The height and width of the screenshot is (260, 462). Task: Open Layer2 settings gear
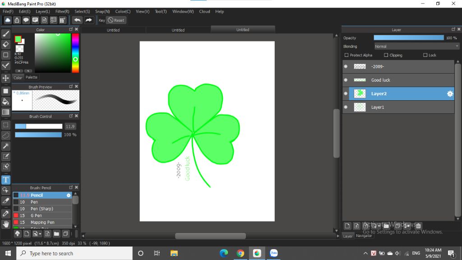(450, 94)
